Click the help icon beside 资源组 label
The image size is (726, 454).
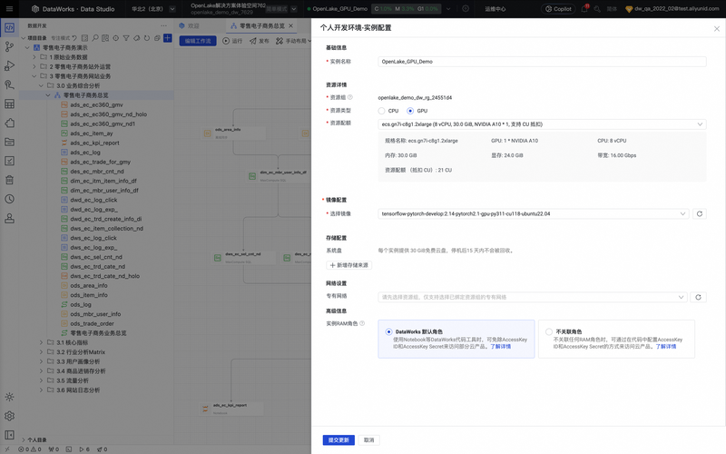pos(350,97)
